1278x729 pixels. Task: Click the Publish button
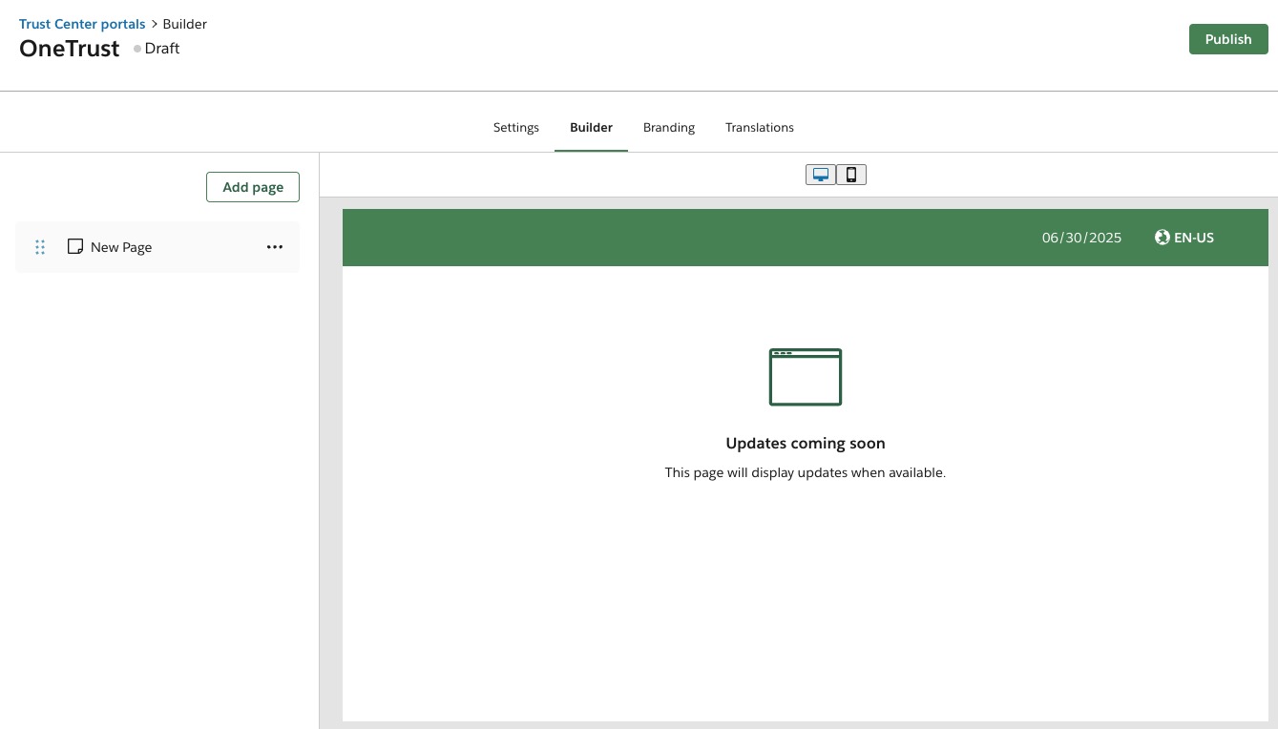[x=1228, y=39]
